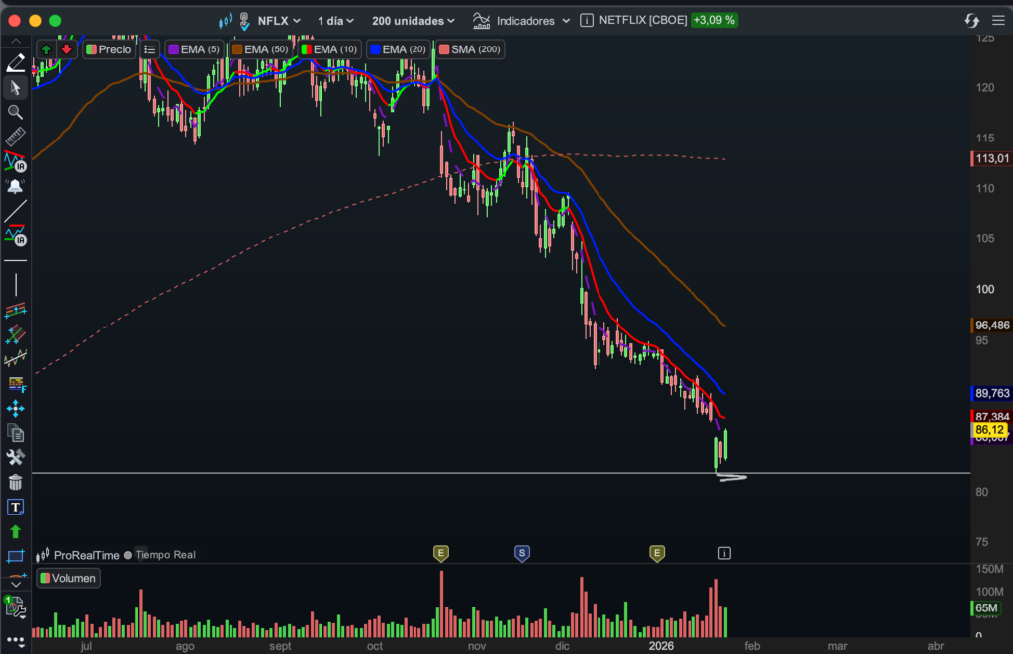
Task: Select the rectangle drawing tool
Action: tap(16, 556)
